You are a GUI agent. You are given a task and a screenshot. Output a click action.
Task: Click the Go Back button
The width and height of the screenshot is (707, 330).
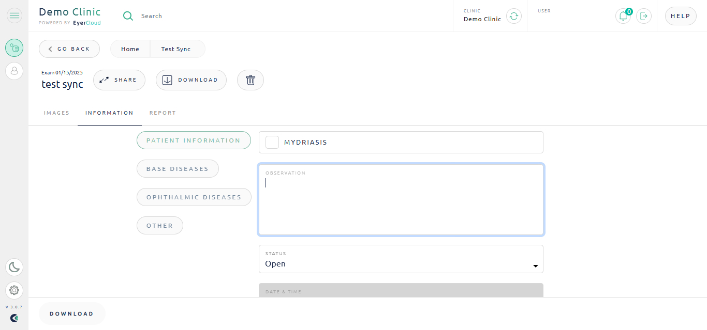[x=69, y=49]
